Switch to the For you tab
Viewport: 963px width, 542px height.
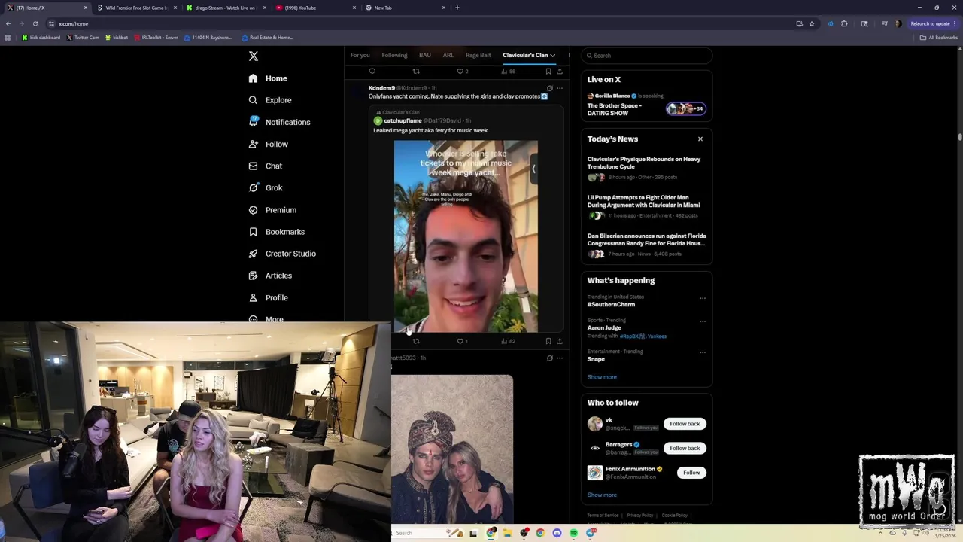[x=360, y=56]
